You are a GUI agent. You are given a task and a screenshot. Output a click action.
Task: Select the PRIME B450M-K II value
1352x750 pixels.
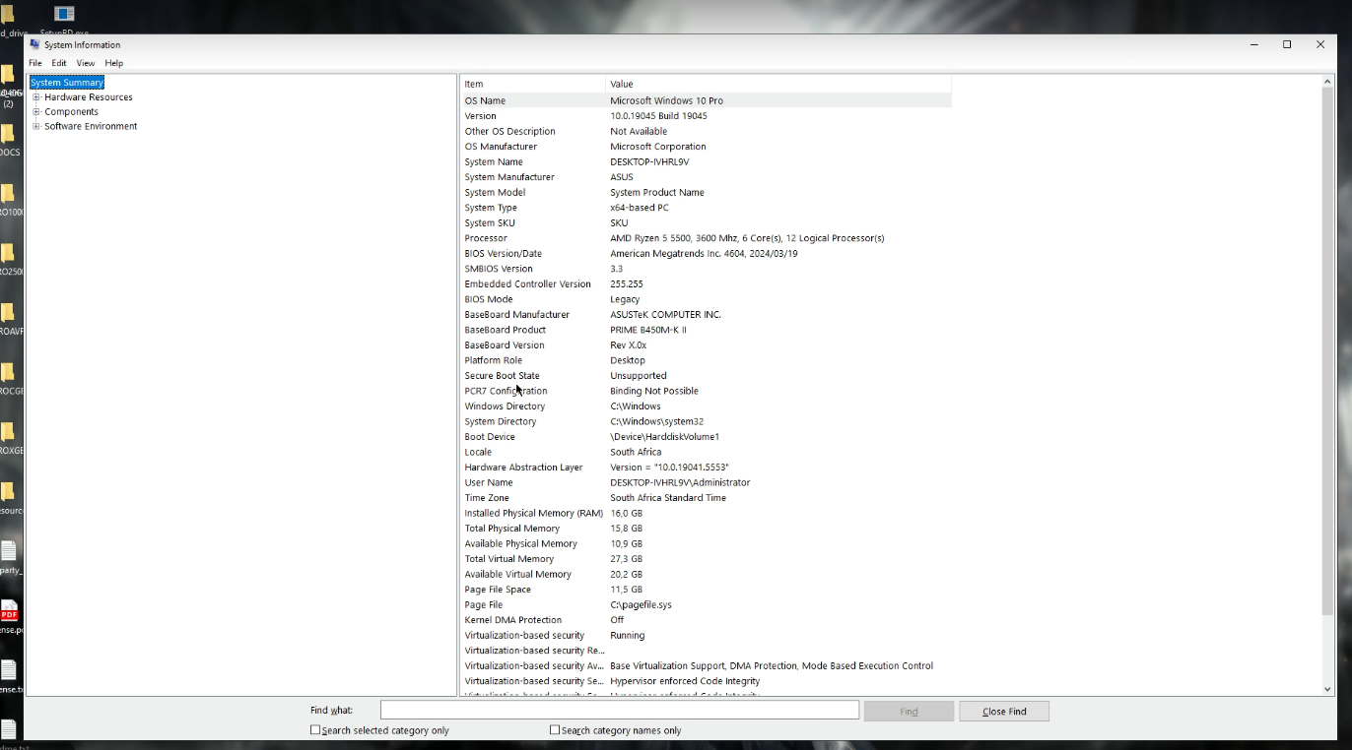click(648, 330)
